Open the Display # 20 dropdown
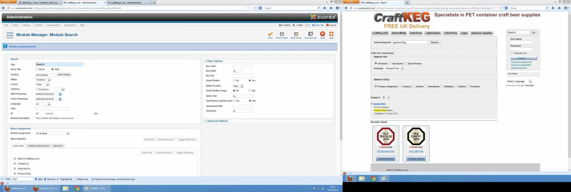Image resolution: width=571 pixels, height=192 pixels. pos(386,98)
